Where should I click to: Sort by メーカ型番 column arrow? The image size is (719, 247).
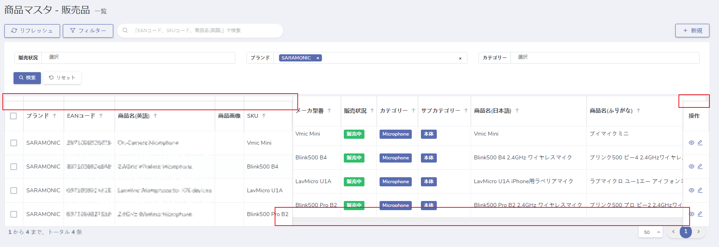tap(329, 111)
